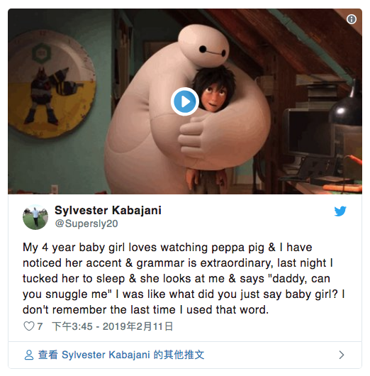Click the computer monitor in the image
370x376 pixels.
click(309, 133)
